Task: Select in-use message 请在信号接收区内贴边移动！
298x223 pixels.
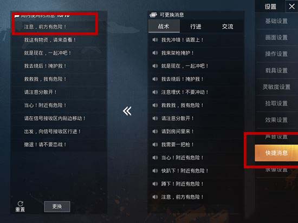Action: [59, 119]
